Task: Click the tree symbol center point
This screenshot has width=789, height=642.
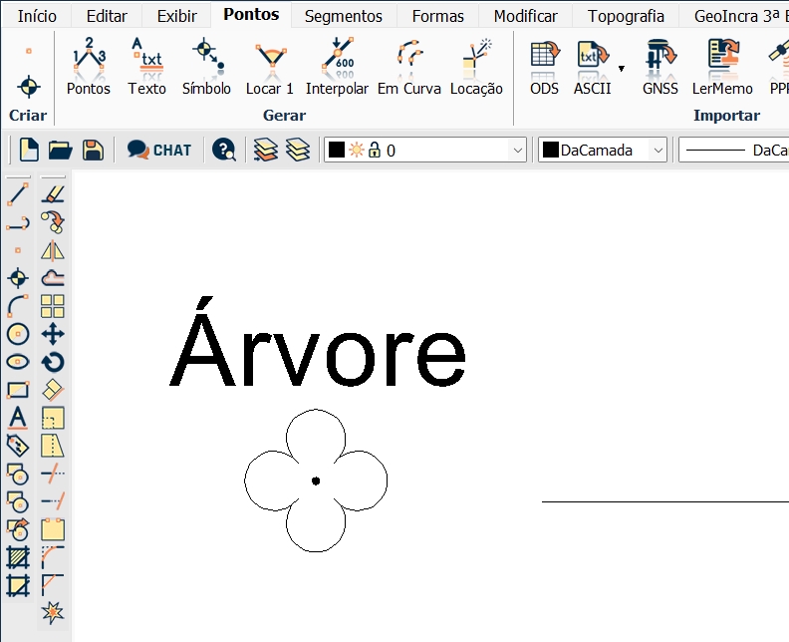Action: (316, 481)
